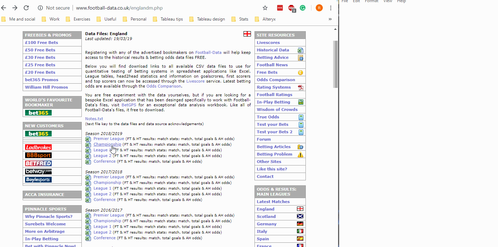This screenshot has width=498, height=247.
Task: Open the Odds Comparison sidebar link
Action: (276, 80)
